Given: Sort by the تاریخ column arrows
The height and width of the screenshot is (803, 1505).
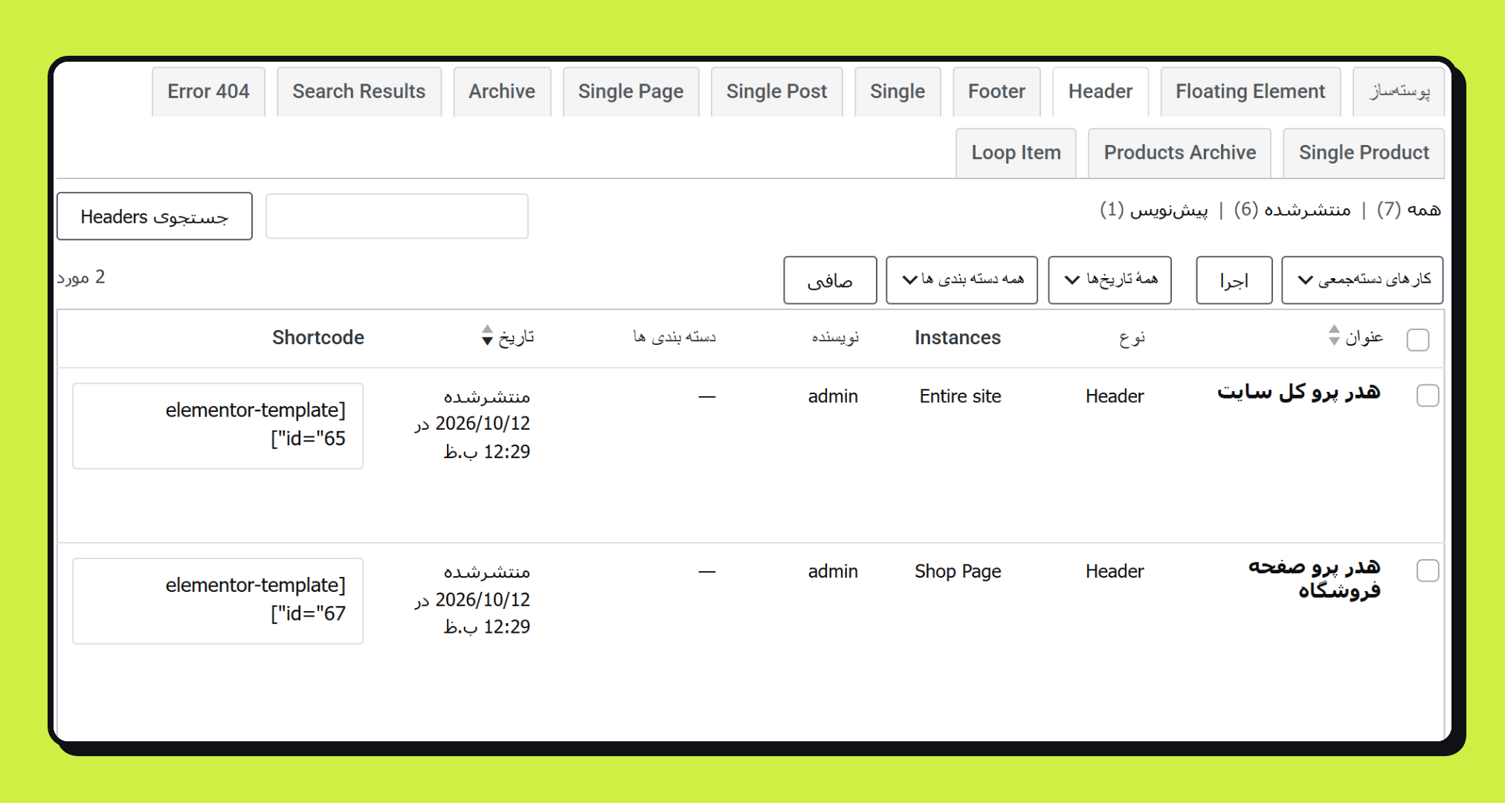Looking at the screenshot, I should 487,335.
